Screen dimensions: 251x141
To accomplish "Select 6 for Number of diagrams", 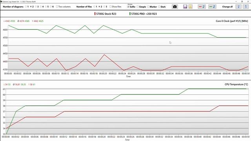I will pos(51,7).
